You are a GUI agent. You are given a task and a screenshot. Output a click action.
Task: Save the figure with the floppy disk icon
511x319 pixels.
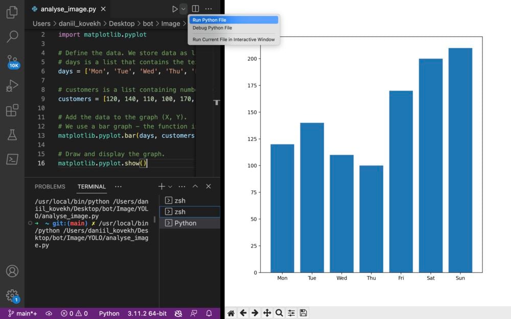click(303, 313)
